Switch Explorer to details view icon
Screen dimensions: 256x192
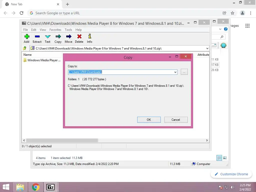(x=219, y=158)
